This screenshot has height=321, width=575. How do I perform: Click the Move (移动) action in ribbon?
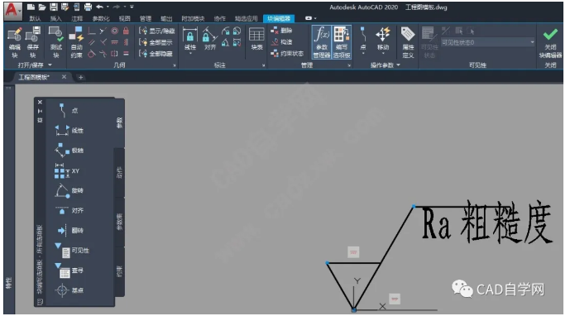[383, 39]
